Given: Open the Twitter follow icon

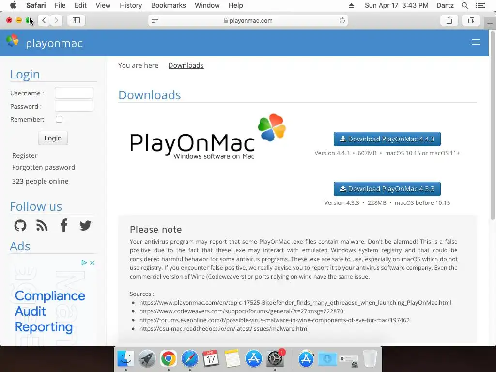Looking at the screenshot, I should click(85, 226).
